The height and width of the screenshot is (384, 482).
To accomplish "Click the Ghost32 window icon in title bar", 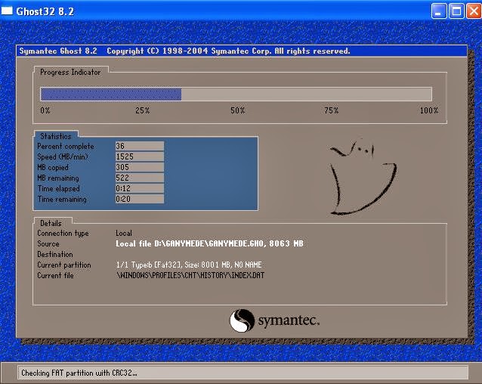I will tap(7, 11).
